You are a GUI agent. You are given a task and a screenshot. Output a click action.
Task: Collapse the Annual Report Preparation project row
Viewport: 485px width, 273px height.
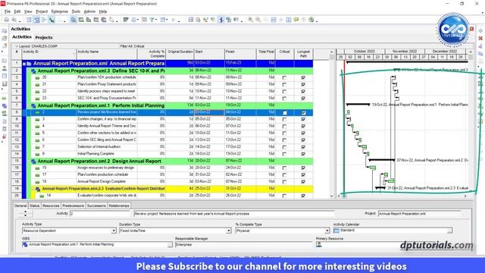coord(23,64)
